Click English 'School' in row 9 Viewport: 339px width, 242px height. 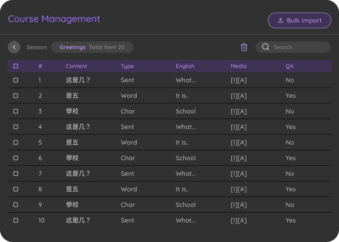(186, 205)
